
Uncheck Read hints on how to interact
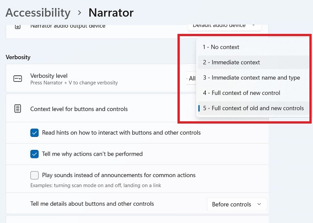click(34, 132)
